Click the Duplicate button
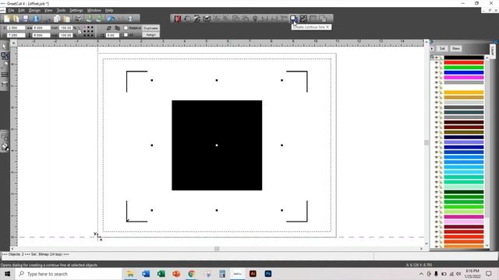Viewport: 499px width, 280px height. [150, 28]
